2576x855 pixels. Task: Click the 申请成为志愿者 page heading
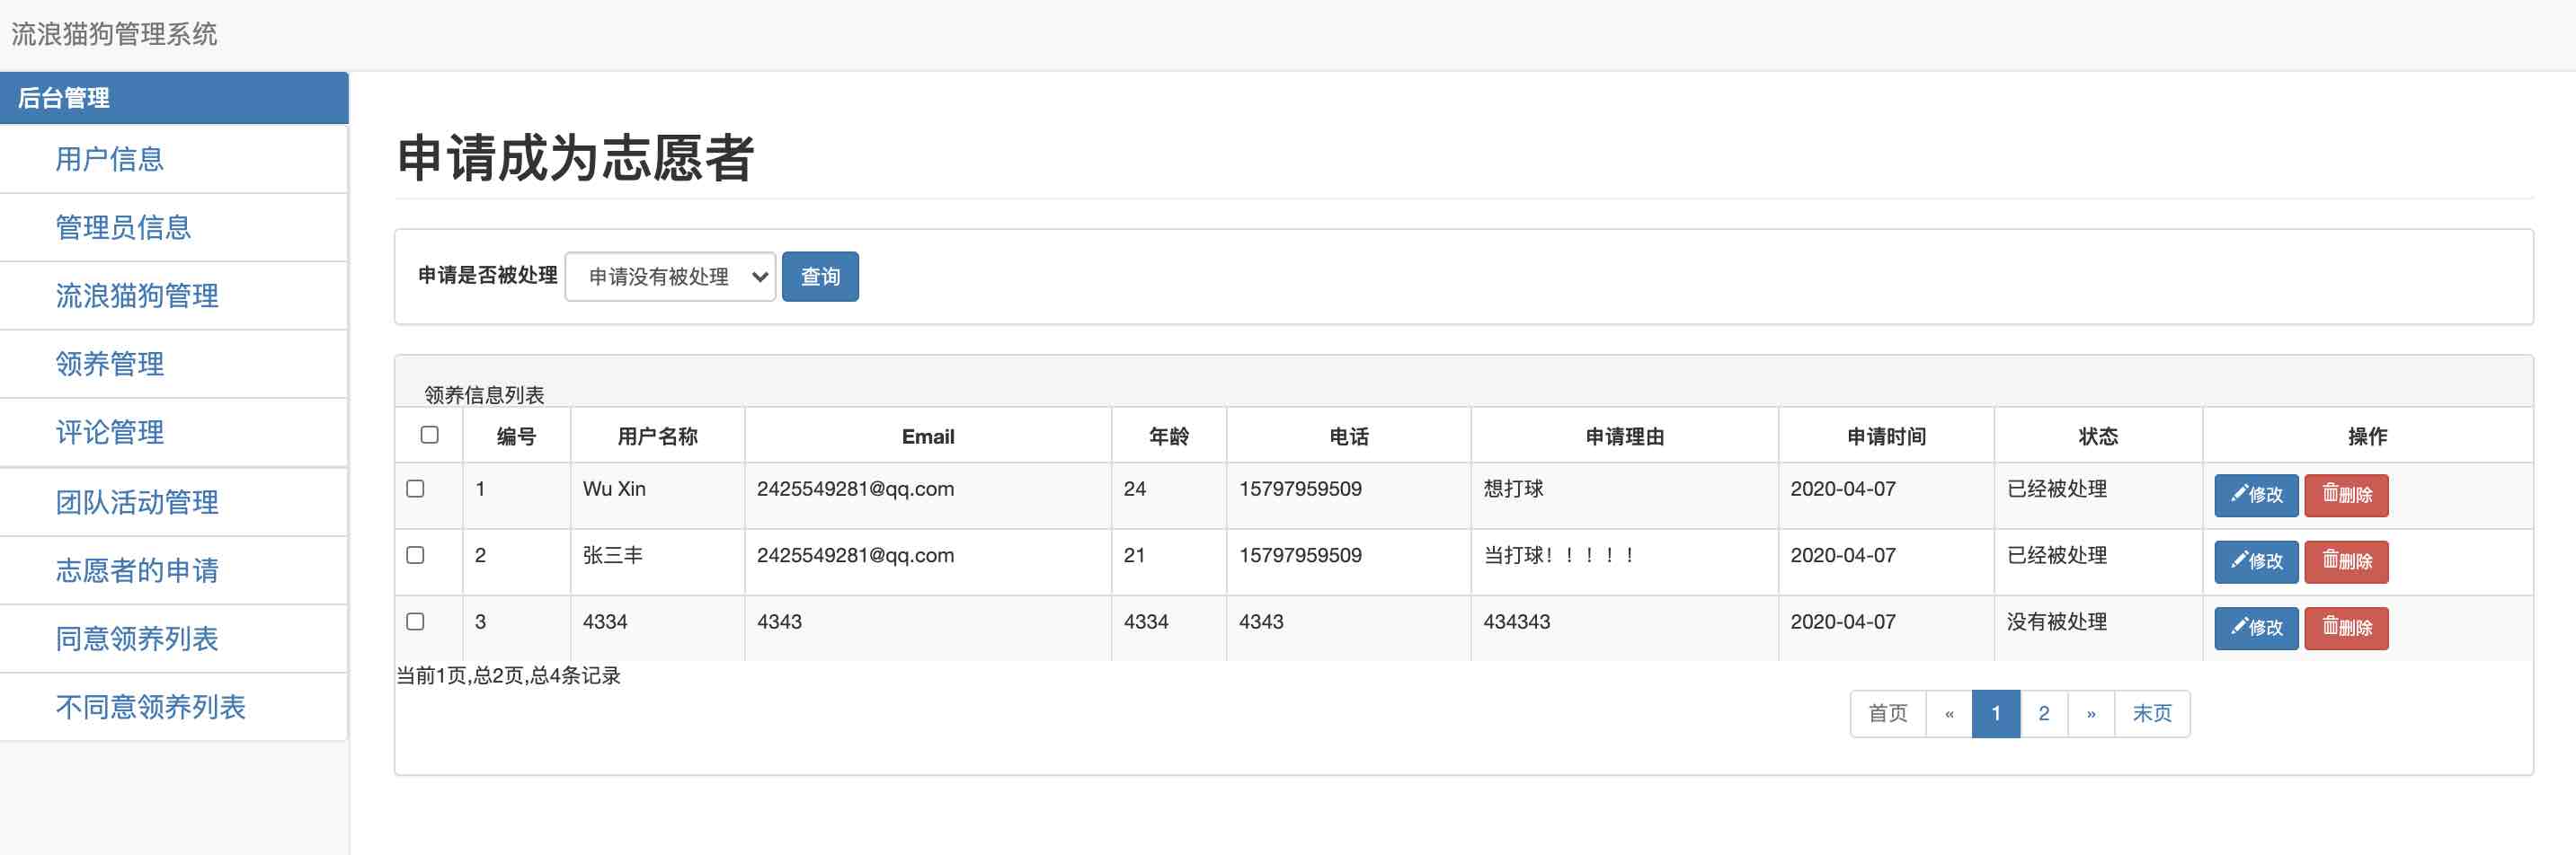pyautogui.click(x=575, y=158)
